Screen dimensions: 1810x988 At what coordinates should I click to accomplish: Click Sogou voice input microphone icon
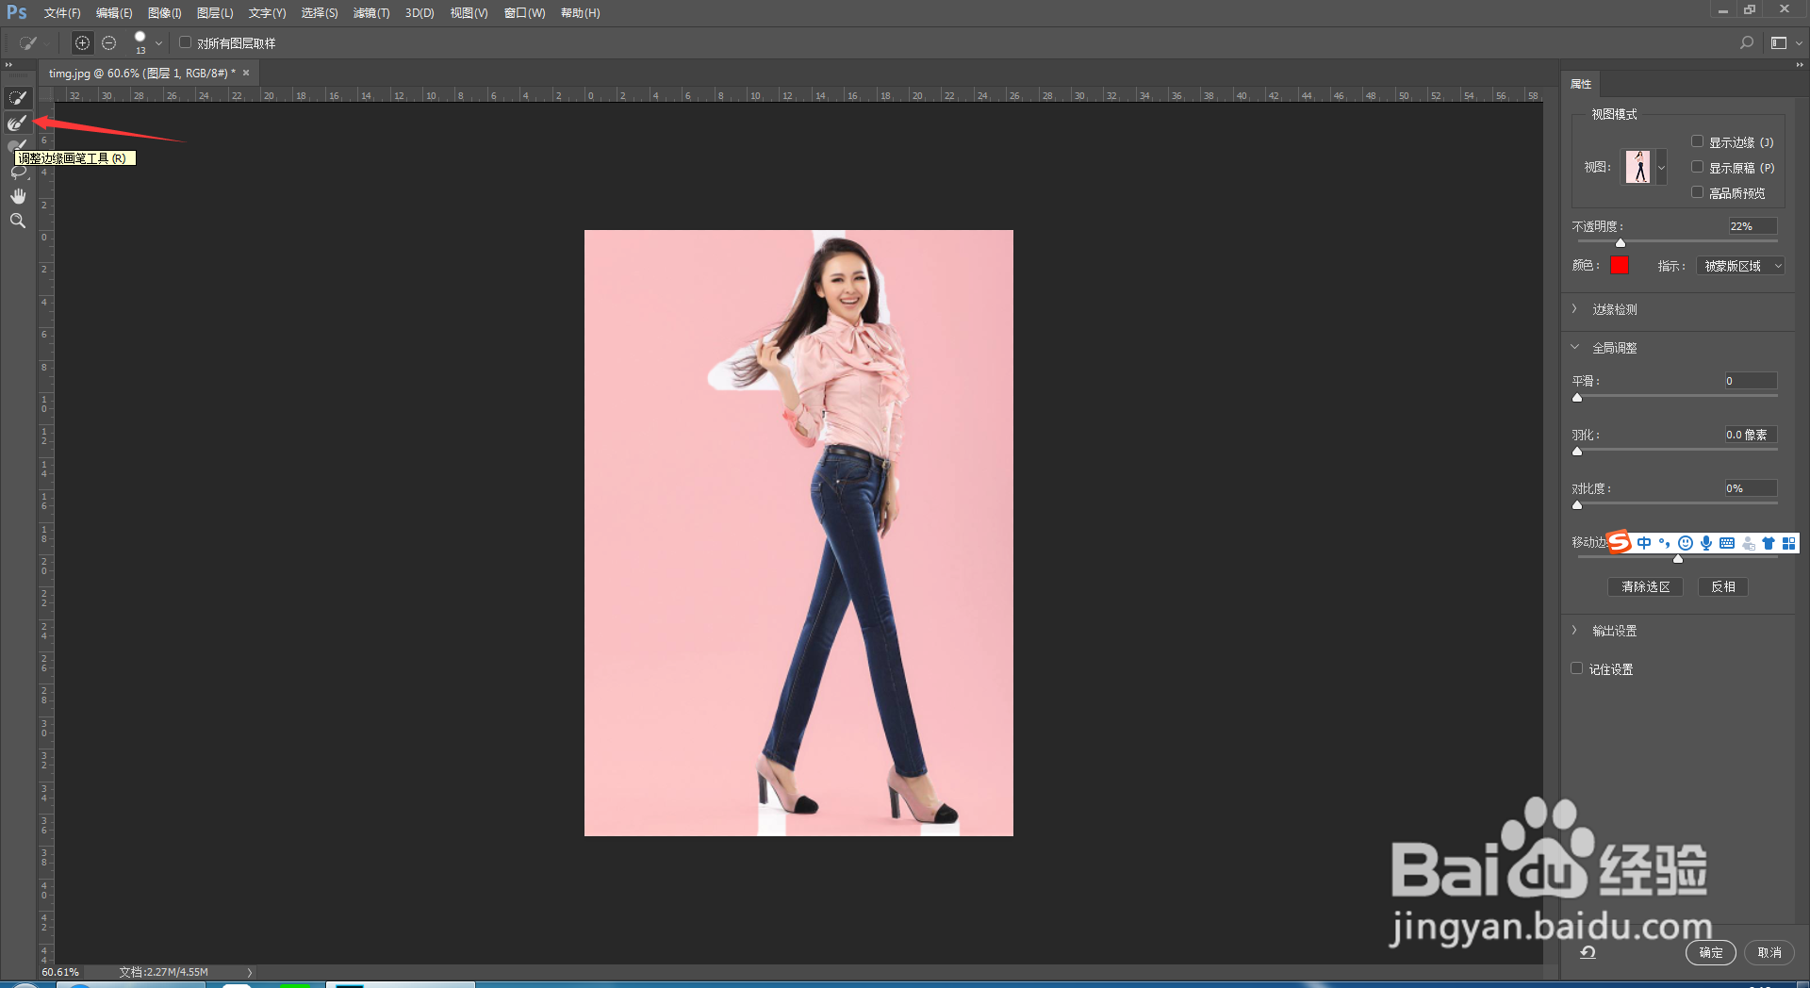click(1706, 543)
